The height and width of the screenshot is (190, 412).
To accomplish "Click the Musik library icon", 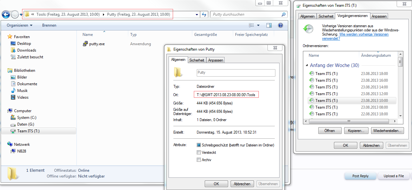I will 13,91.
